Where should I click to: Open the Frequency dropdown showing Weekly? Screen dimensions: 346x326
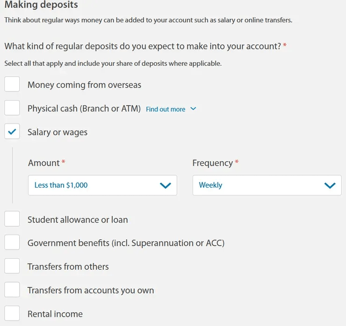267,185
